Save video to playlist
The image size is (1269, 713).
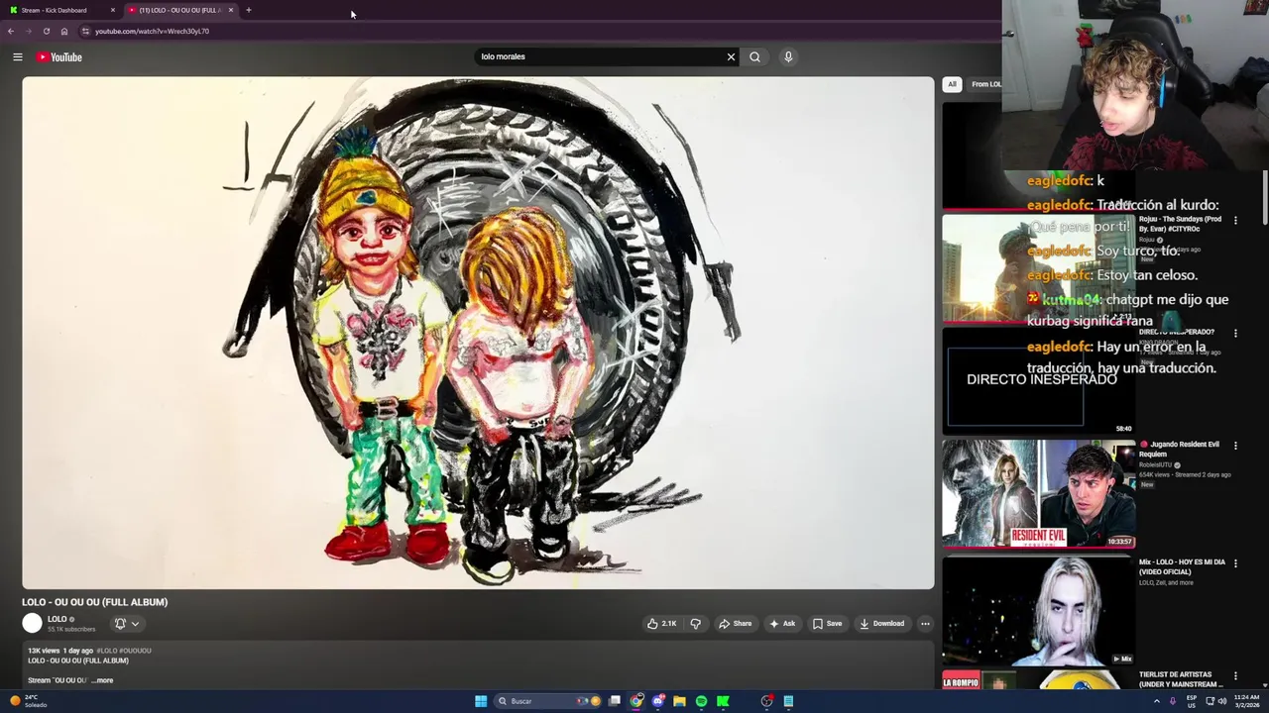click(x=827, y=623)
